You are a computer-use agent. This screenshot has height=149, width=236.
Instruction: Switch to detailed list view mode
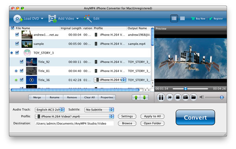(174, 18)
